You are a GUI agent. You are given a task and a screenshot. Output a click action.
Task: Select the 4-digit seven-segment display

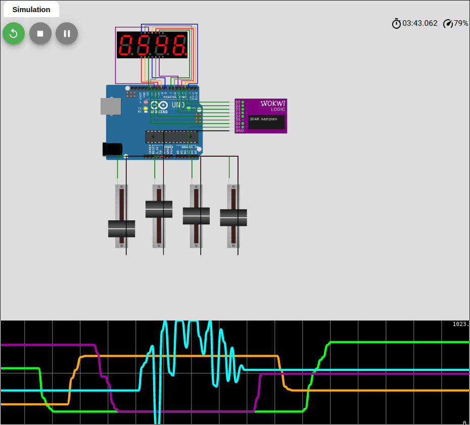point(152,45)
